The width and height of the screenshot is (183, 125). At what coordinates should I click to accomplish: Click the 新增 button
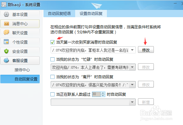(146, 102)
